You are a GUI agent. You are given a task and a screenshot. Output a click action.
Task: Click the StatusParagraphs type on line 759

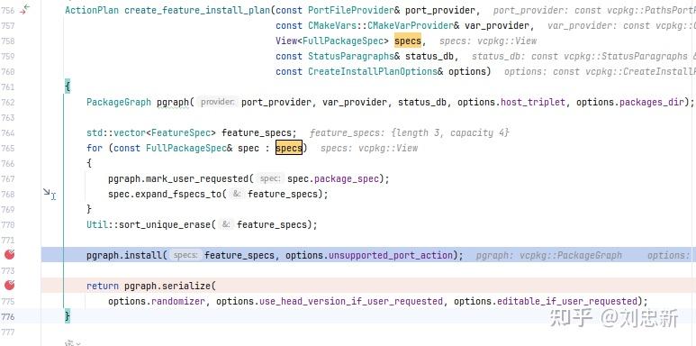(x=350, y=57)
